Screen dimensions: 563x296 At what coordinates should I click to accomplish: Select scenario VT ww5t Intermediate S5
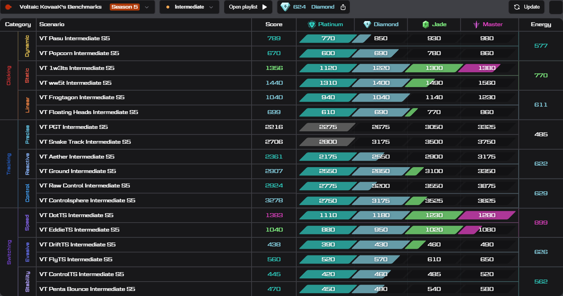pos(76,83)
